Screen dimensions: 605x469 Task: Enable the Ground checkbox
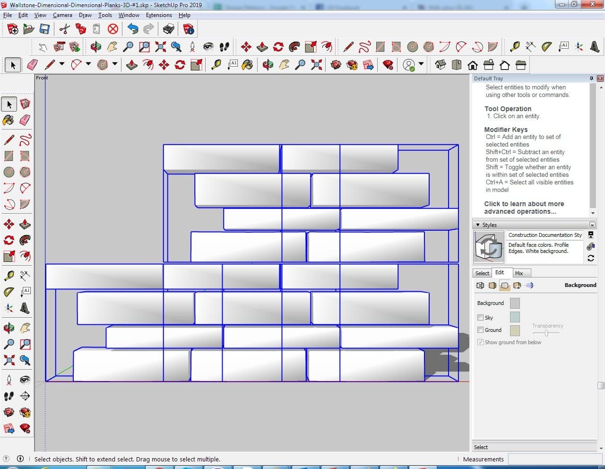click(481, 330)
